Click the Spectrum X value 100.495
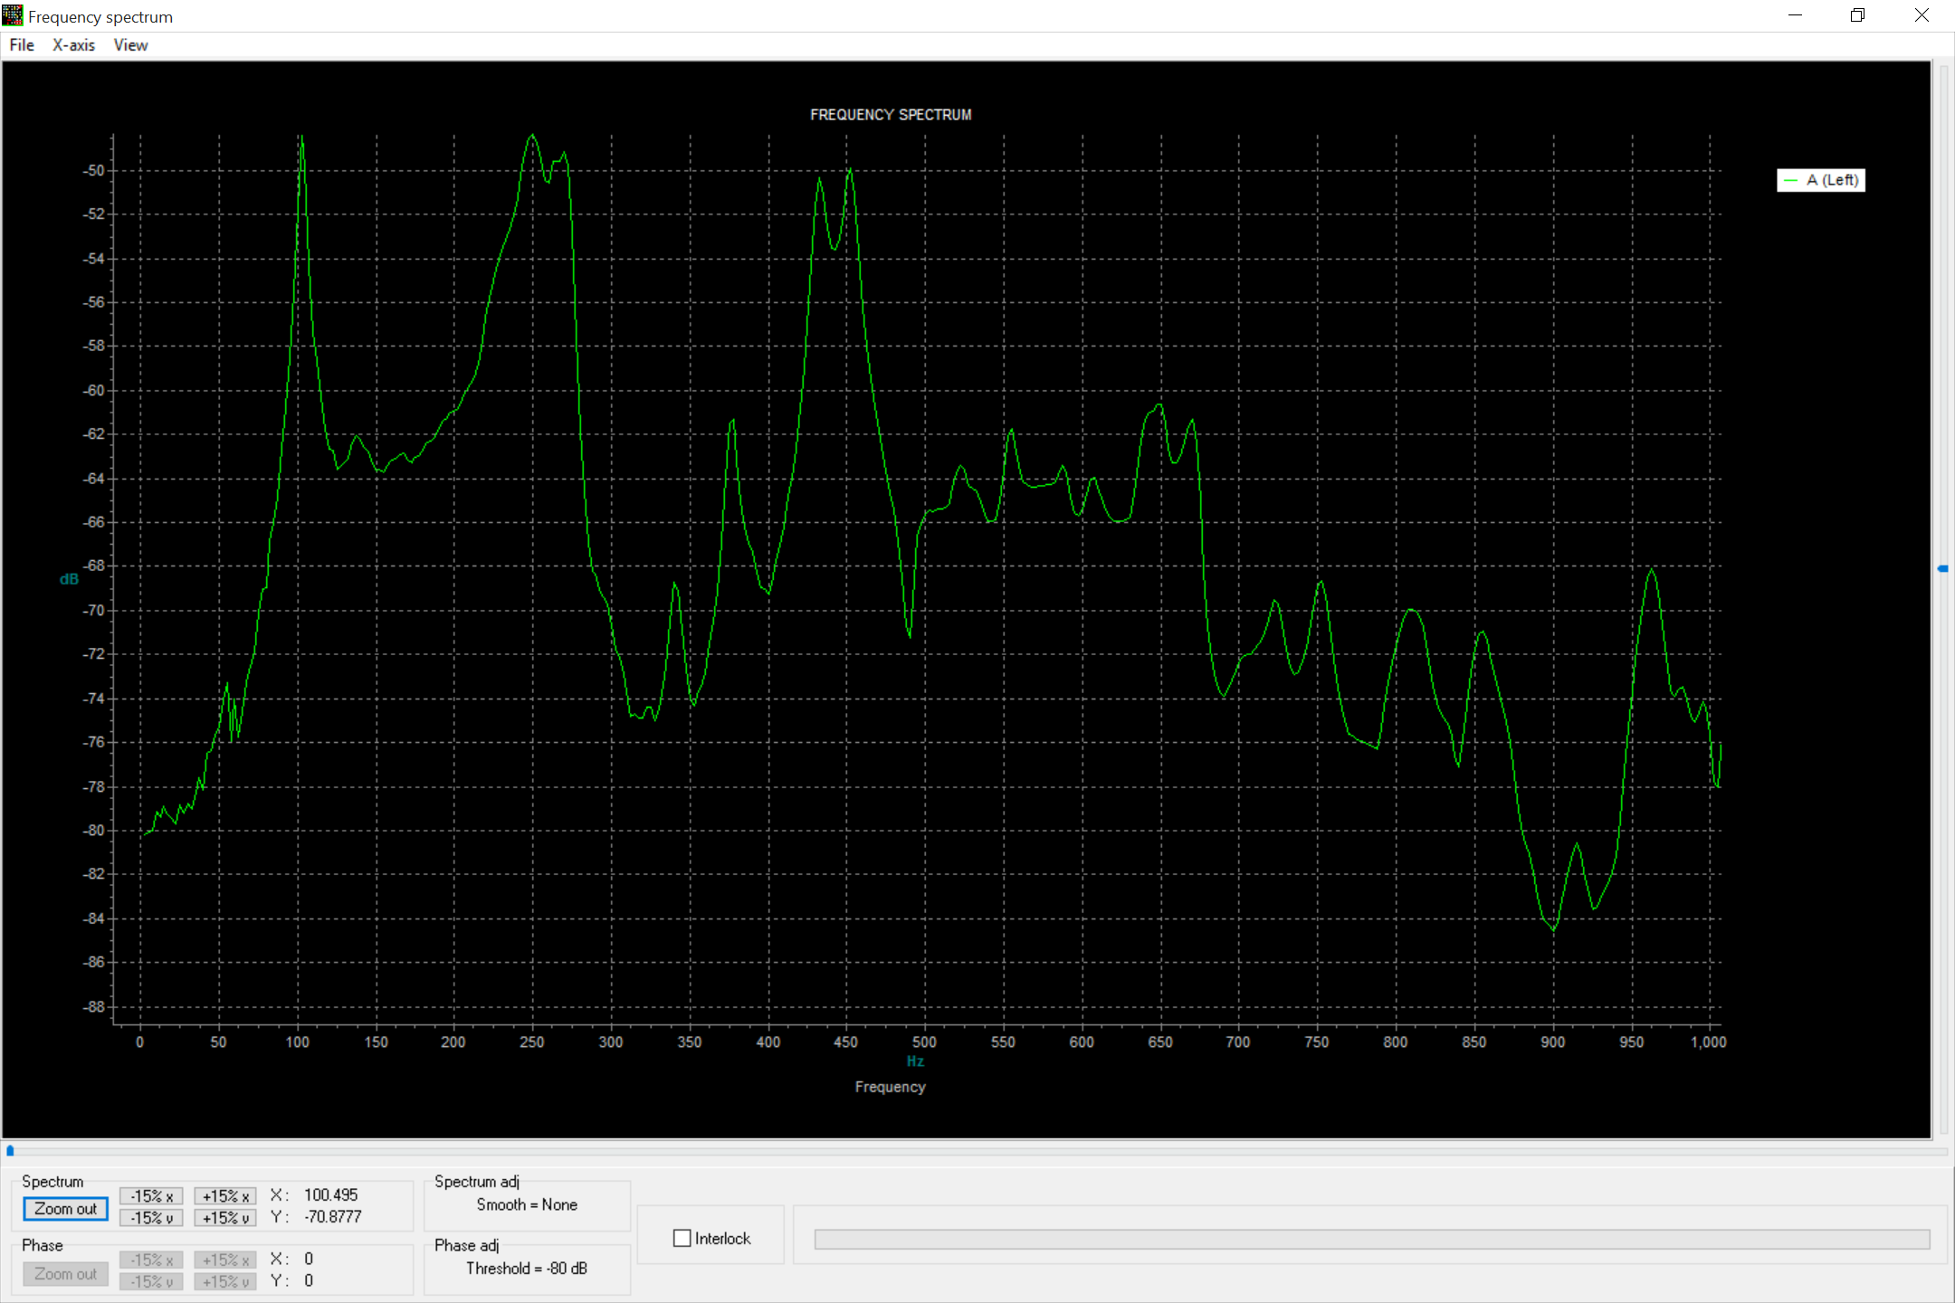 331,1195
